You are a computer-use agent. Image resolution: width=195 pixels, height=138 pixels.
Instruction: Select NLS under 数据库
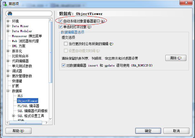(20, 96)
